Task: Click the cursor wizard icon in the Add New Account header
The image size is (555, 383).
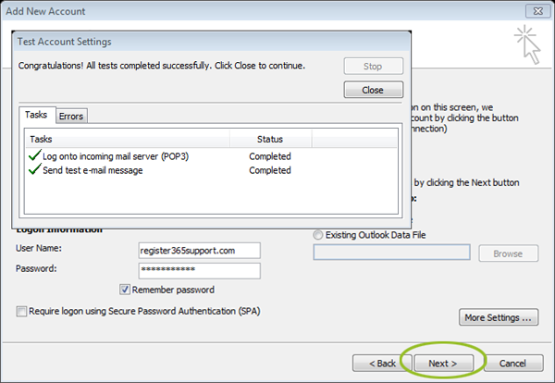Action: click(528, 44)
